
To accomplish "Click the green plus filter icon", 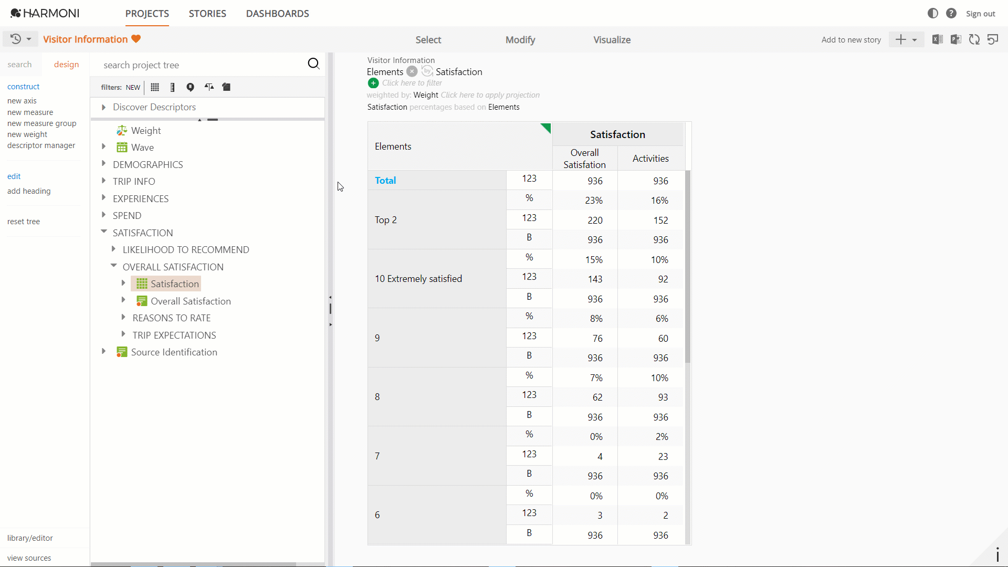I will click(373, 83).
